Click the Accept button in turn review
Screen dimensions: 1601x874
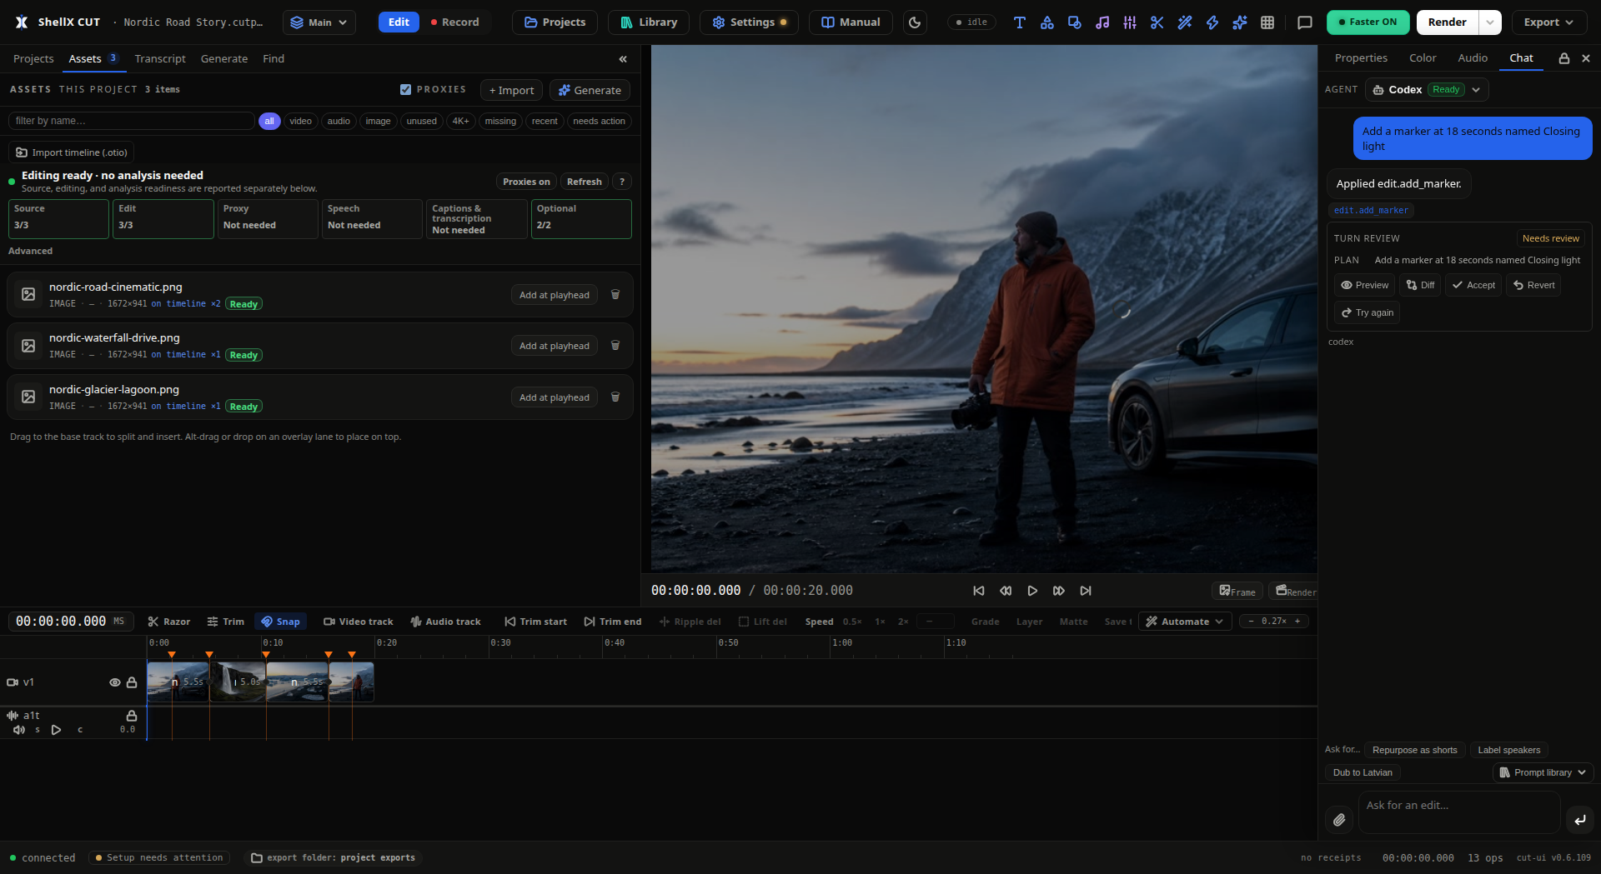[1473, 285]
